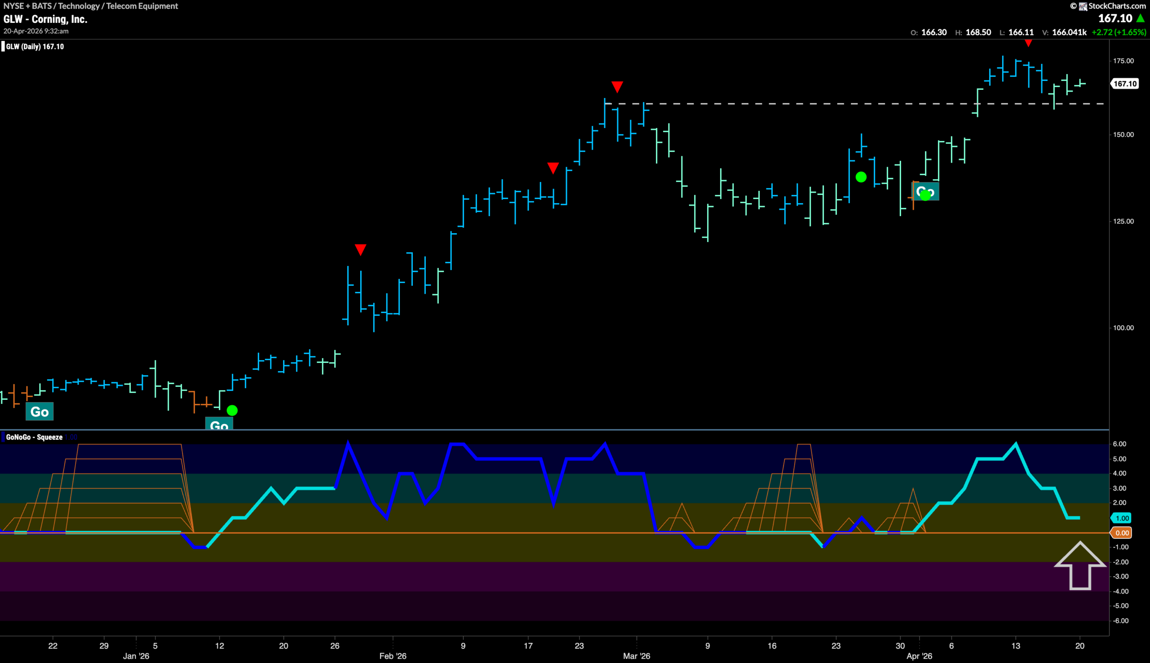Image resolution: width=1150 pixels, height=663 pixels.
Task: Click the 3.00 oscillator axis label
Action: (x=1120, y=488)
